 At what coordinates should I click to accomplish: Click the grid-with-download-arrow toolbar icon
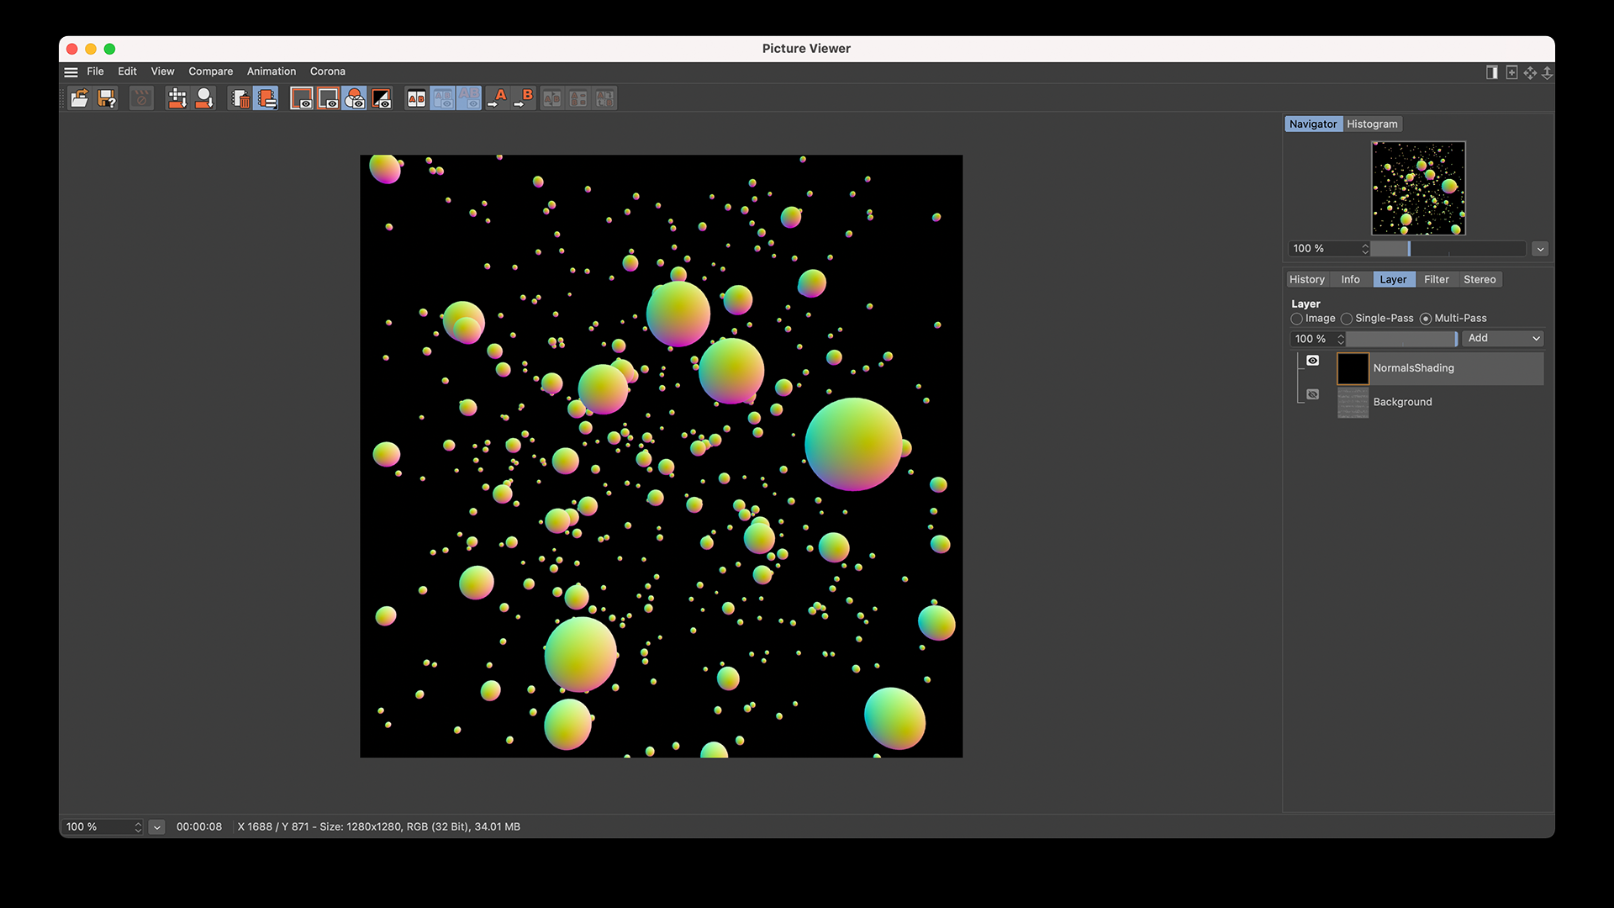(x=177, y=98)
